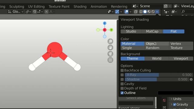This screenshot has height=109, width=194.
Task: Click the outliner search magnifier
Action: pyautogui.click(x=183, y=12)
